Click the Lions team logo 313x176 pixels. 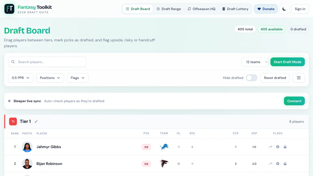coord(164,147)
